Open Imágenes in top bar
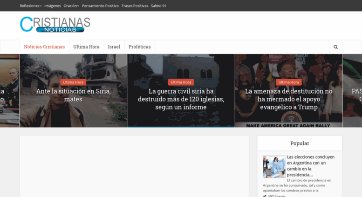This screenshot has width=362, height=197. (x=52, y=6)
